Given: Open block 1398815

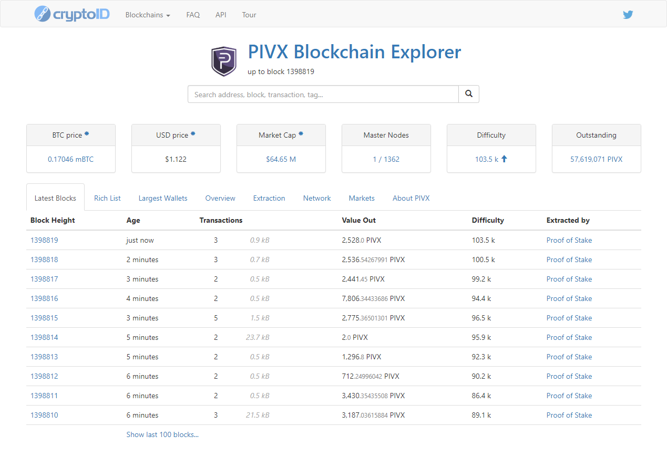Looking at the screenshot, I should (x=44, y=318).
